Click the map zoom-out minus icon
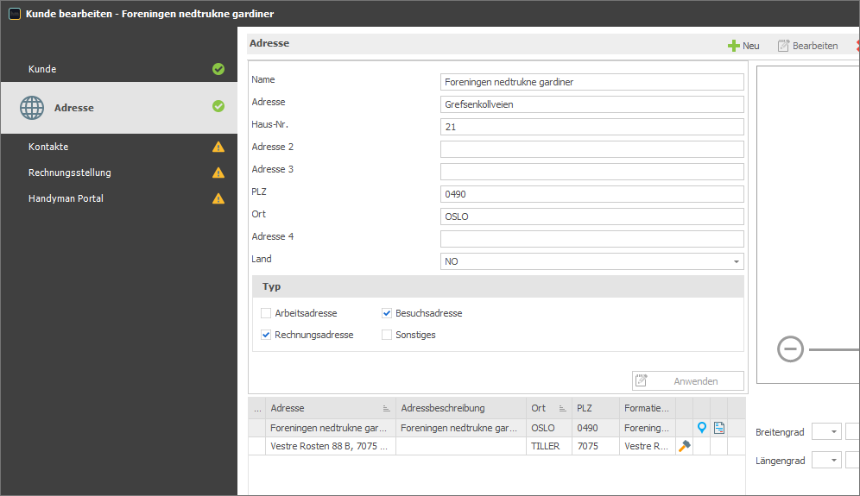The width and height of the screenshot is (860, 496). click(790, 349)
